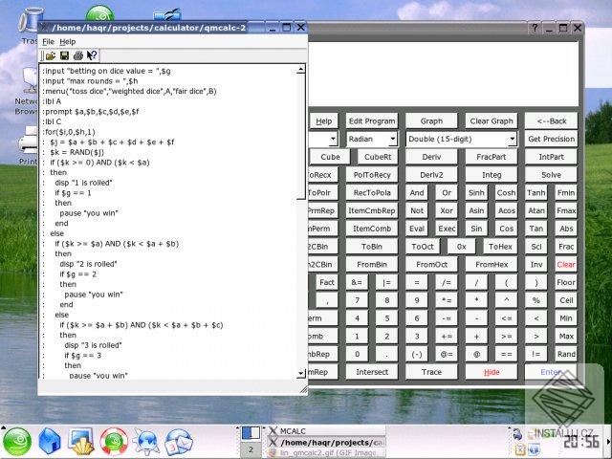Click the CubeRt button
612x459 pixels.
point(378,157)
